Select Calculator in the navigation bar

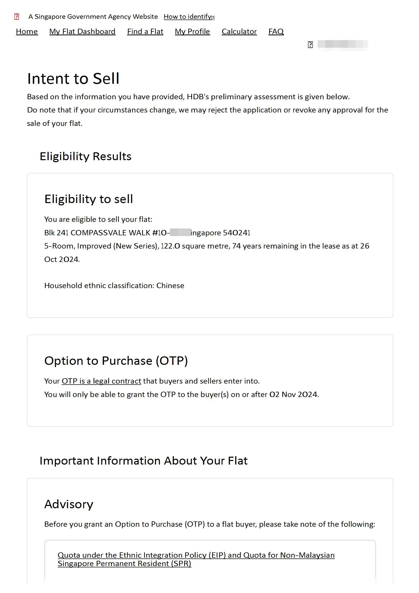click(x=239, y=31)
